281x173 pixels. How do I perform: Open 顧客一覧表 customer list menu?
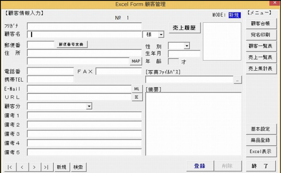coord(261,46)
